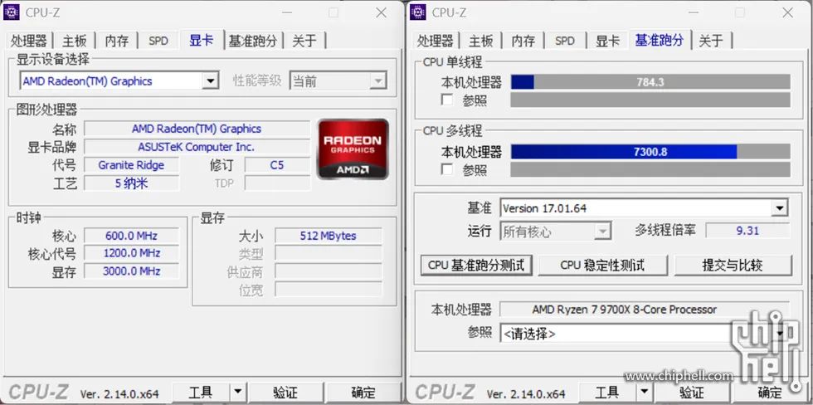The width and height of the screenshot is (813, 405).
Task: Switch to 处理器 tab in left window
Action: click(x=28, y=41)
